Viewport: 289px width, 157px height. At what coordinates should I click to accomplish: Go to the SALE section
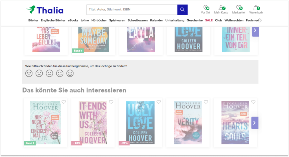[x=209, y=21]
